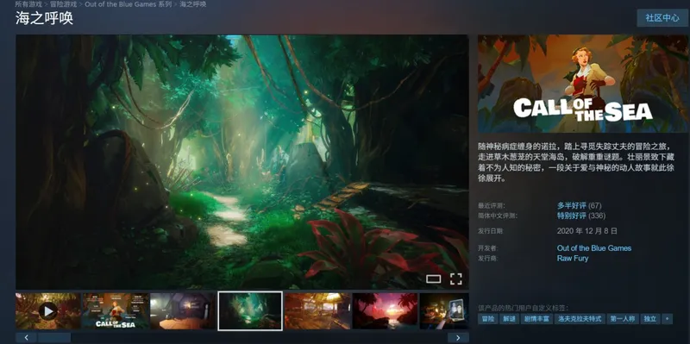Click the 海之呼唤 breadcrumb link
This screenshot has height=344, width=690.
(192, 4)
